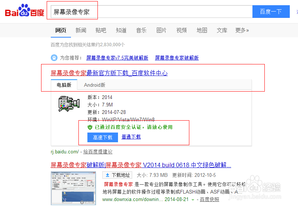Go to the 知道 tab
Image resolution: width=298 pixels, height=207 pixels.
(x=121, y=30)
